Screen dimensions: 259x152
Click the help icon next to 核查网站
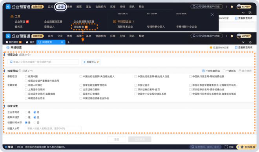point(20,71)
